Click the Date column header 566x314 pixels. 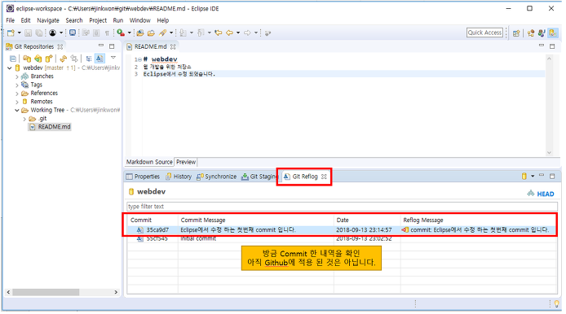click(367, 220)
